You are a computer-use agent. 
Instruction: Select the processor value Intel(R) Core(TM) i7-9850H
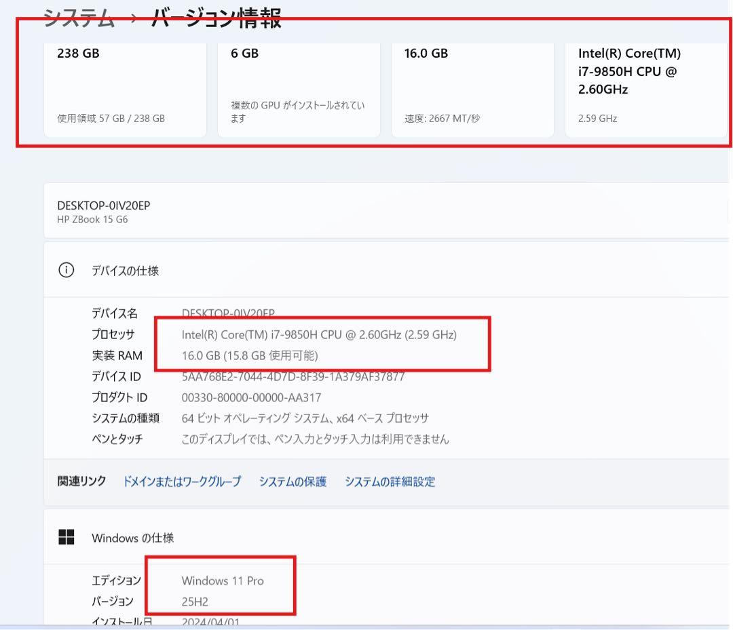(x=319, y=334)
